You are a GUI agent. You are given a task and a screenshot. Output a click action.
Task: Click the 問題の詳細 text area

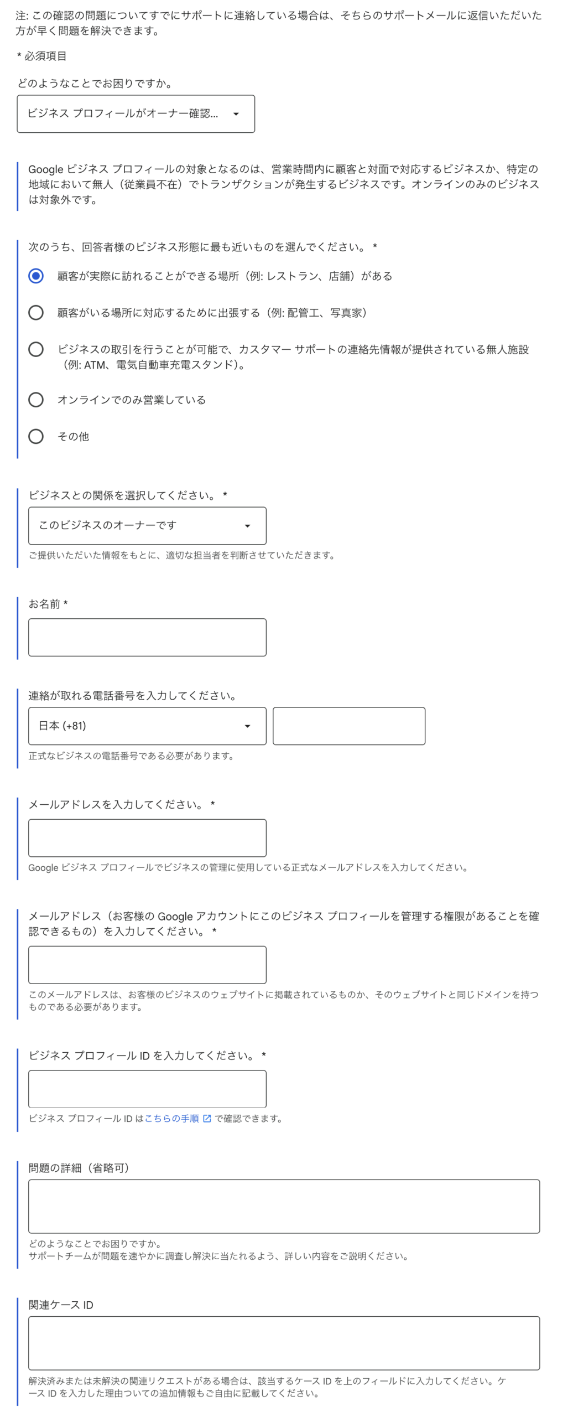284,1206
